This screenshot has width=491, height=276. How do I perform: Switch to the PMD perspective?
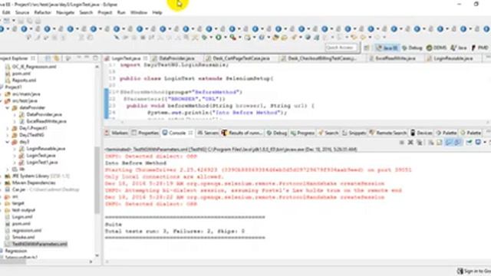[x=479, y=48]
